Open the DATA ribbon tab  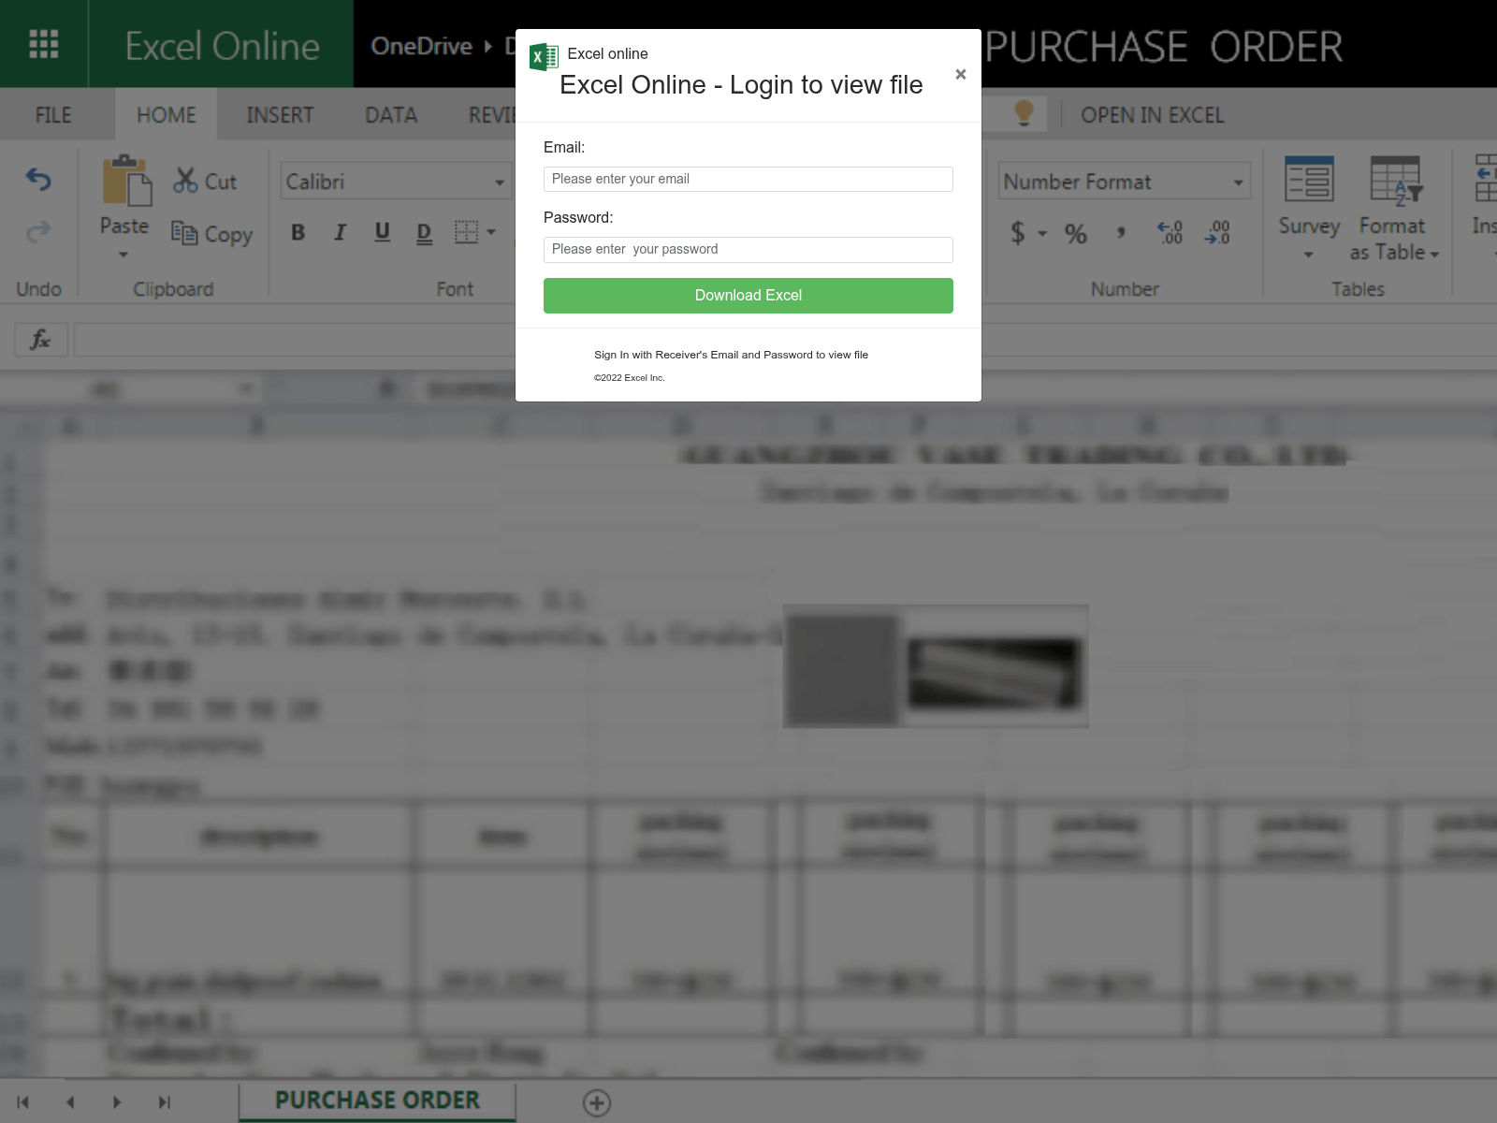tap(391, 115)
